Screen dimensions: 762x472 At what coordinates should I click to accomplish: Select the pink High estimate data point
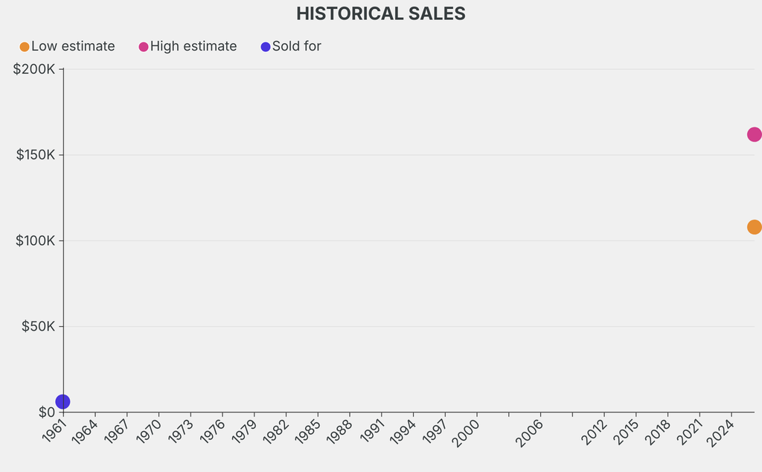[x=754, y=135]
